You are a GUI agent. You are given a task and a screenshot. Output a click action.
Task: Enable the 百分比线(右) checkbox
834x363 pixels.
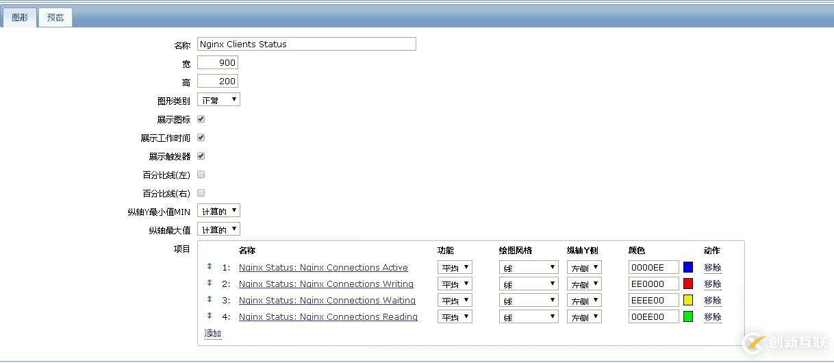(201, 192)
